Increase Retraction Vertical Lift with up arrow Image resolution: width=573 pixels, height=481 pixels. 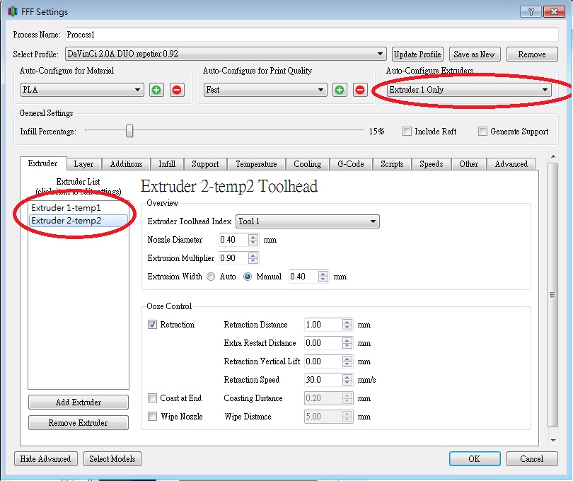(347, 358)
